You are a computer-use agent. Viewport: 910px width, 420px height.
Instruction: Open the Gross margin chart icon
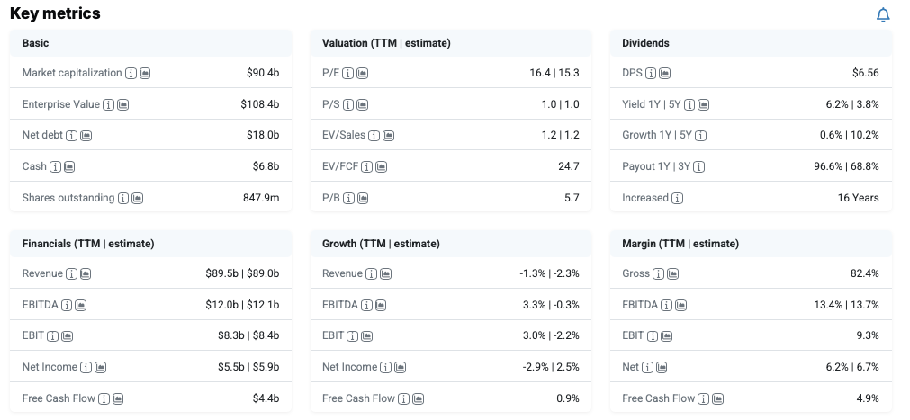[x=671, y=273]
